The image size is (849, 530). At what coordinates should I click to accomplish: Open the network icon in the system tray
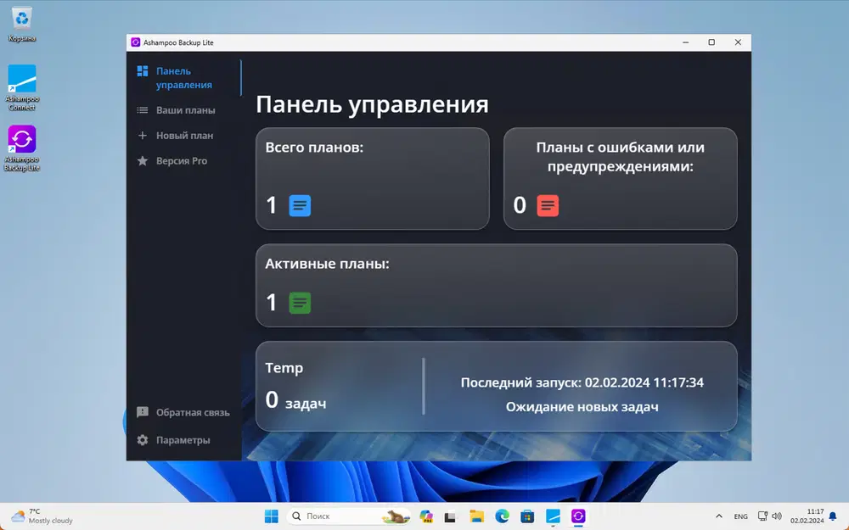[762, 516]
